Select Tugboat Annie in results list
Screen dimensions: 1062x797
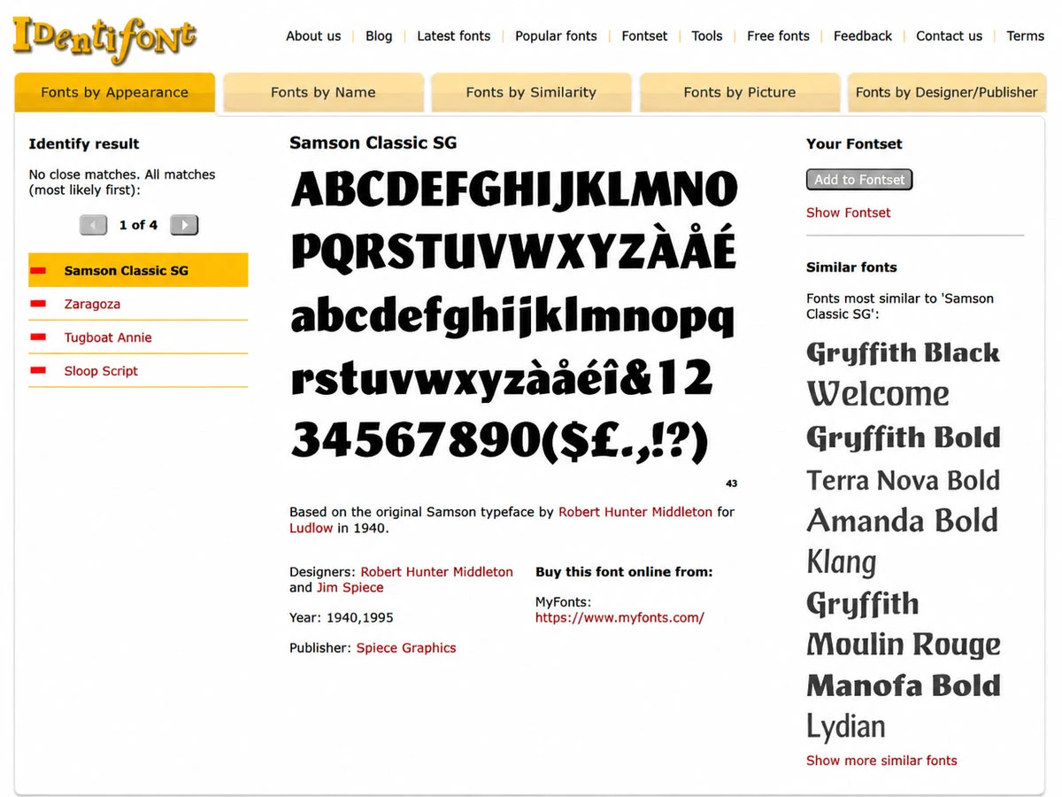tap(108, 337)
